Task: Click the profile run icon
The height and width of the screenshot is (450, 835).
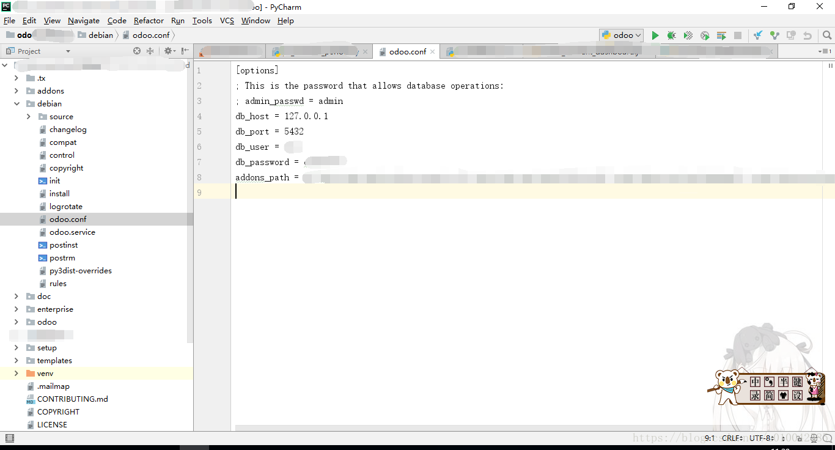Action: tap(705, 35)
